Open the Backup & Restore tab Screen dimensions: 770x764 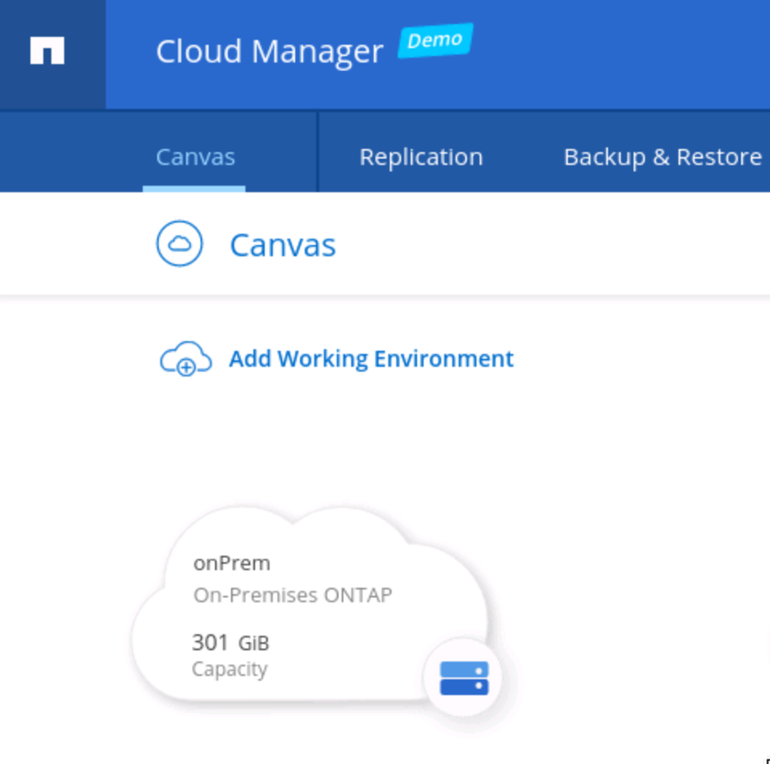tap(662, 156)
